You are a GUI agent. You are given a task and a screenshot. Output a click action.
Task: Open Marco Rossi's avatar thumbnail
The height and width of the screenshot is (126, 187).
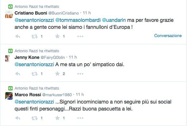point(9,96)
